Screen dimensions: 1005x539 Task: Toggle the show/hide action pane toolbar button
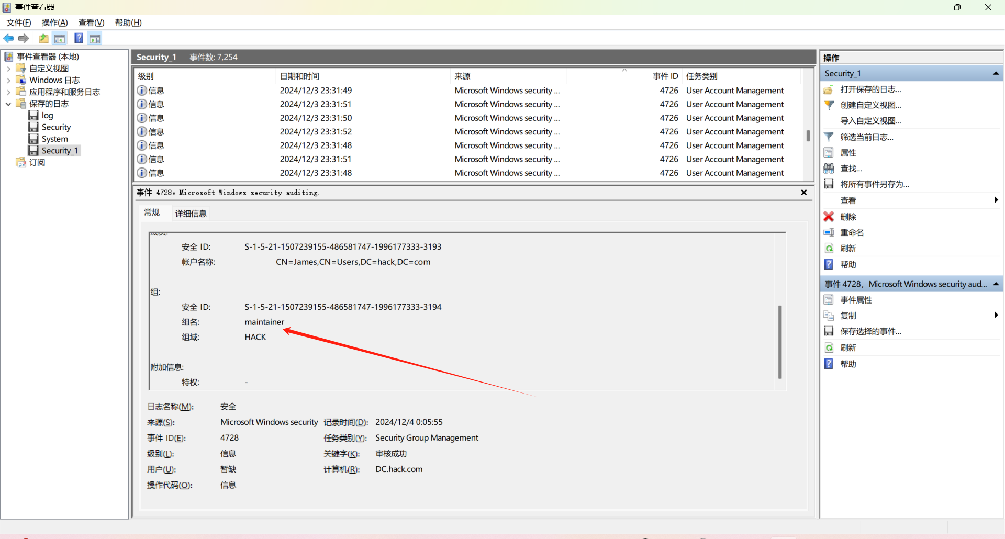click(95, 38)
